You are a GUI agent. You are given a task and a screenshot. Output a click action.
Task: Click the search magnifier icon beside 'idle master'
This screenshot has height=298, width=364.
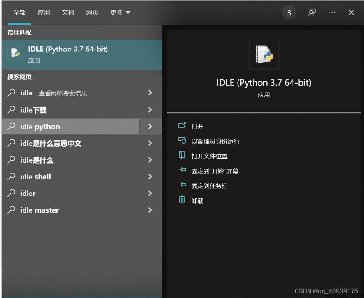[x=11, y=210]
